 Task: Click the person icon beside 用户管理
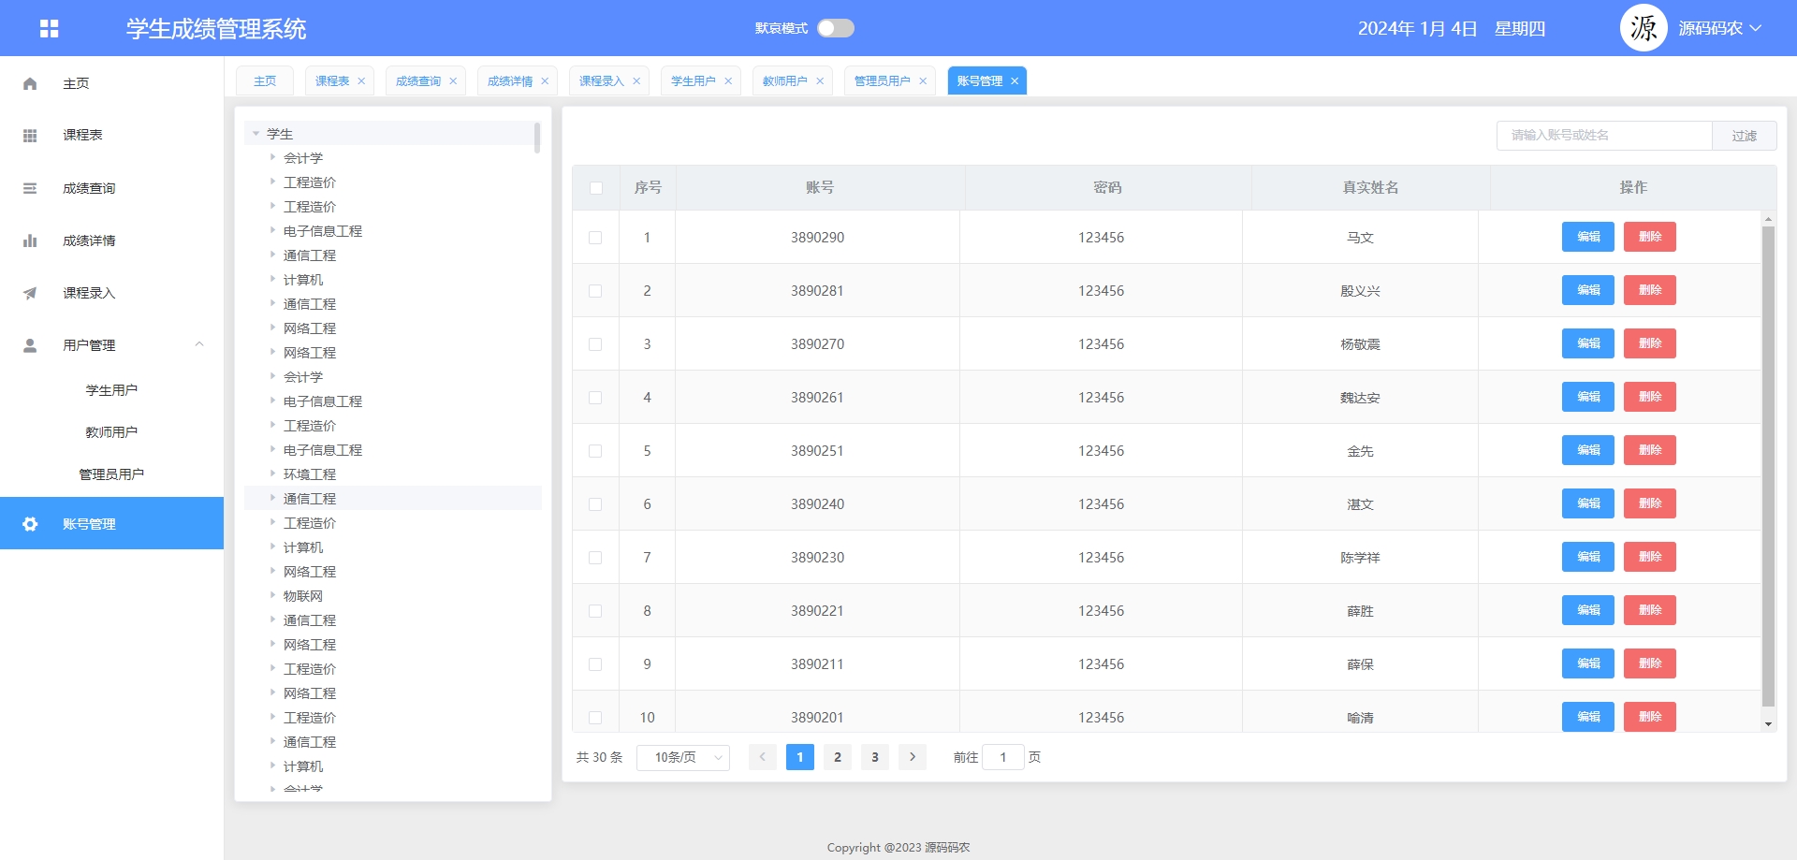point(30,345)
